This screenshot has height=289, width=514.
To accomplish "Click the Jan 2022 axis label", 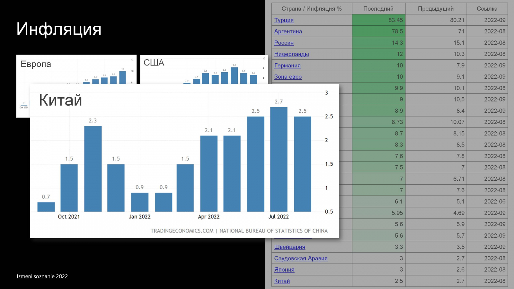I will click(x=139, y=217).
